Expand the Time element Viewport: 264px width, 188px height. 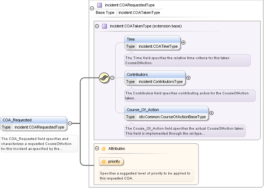184,42
